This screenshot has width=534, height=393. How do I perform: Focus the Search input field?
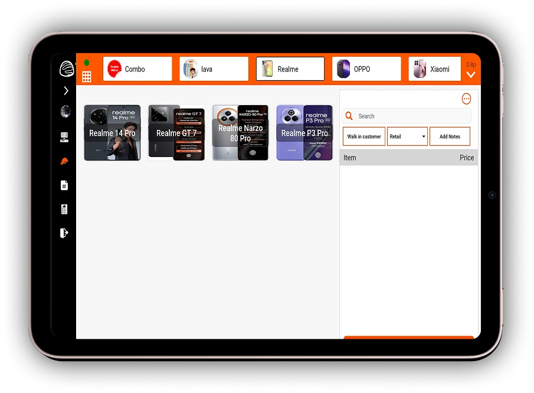pyautogui.click(x=407, y=116)
